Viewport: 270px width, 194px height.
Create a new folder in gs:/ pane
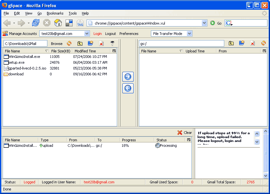[x=242, y=43]
